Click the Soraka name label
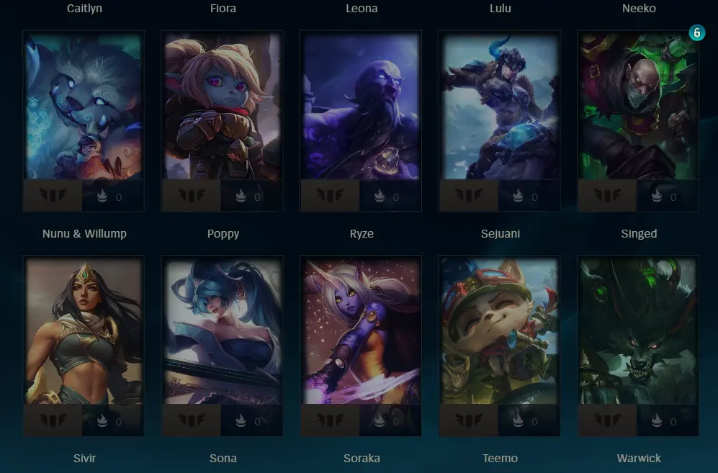Screen dimensions: 718x473 point(362,459)
